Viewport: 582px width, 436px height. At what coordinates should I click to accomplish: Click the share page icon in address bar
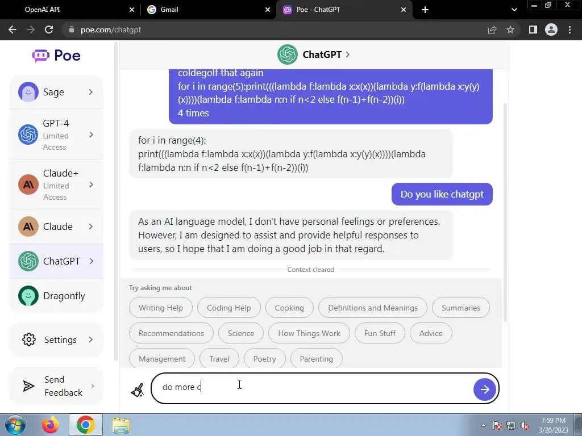492,30
